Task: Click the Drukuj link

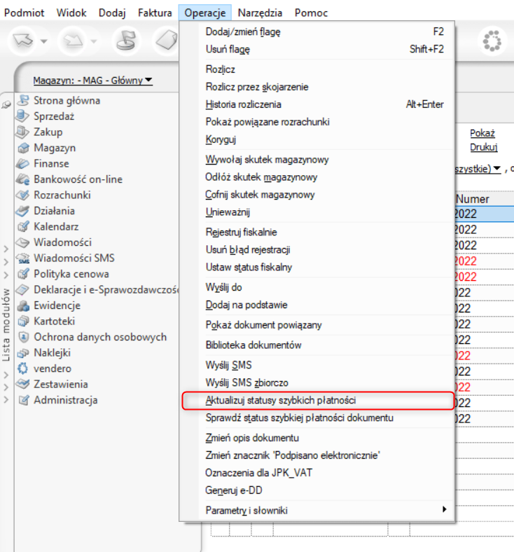Action: pyautogui.click(x=484, y=147)
